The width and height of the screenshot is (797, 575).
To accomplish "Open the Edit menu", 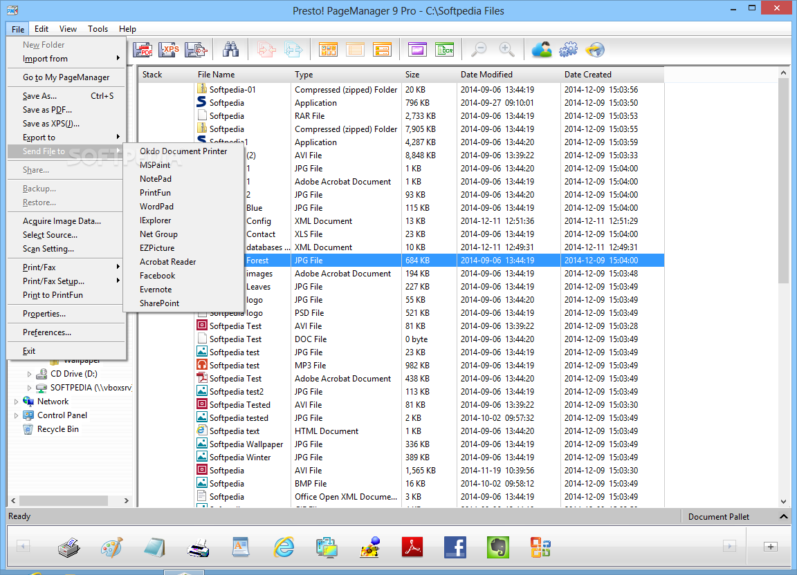I will click(42, 29).
